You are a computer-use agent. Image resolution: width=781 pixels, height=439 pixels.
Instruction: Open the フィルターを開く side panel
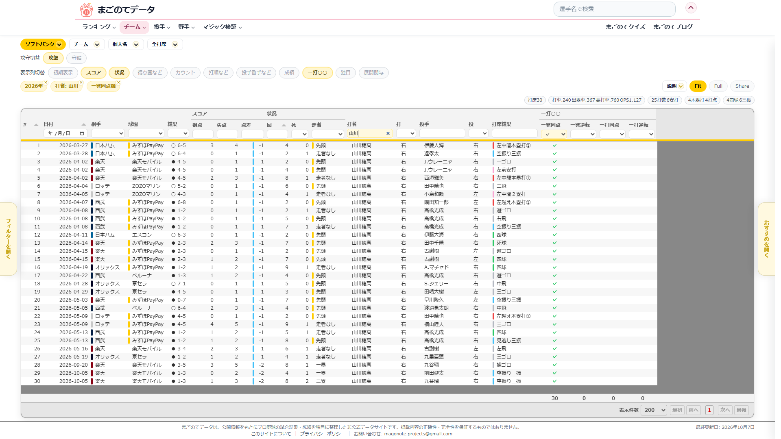coord(8,239)
